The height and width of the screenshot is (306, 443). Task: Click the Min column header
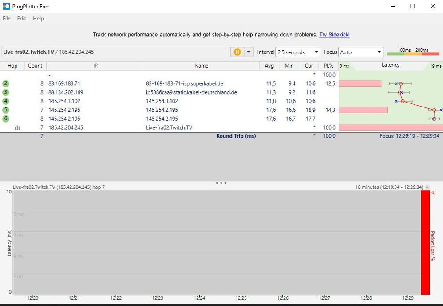289,66
